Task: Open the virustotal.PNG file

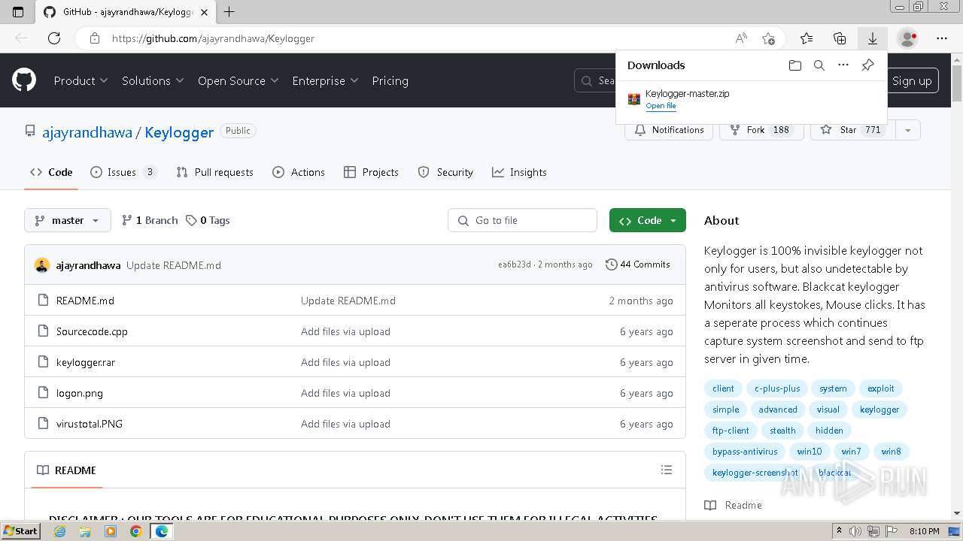Action: click(90, 424)
